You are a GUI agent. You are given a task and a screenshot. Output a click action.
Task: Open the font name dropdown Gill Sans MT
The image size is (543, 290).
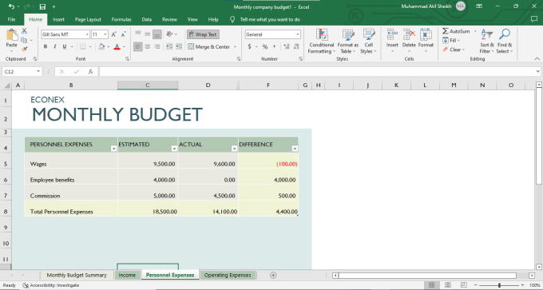coord(87,34)
